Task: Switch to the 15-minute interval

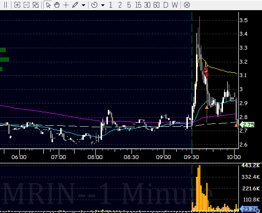Action: tap(138, 5)
